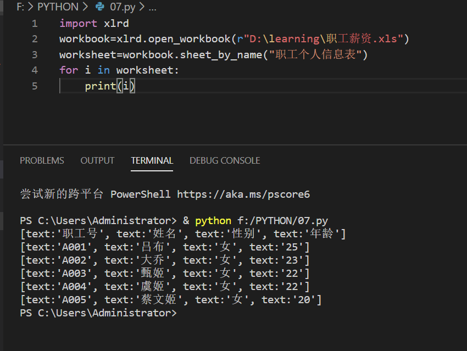Click the last PS C:\Users\Administrator> prompt

98,313
